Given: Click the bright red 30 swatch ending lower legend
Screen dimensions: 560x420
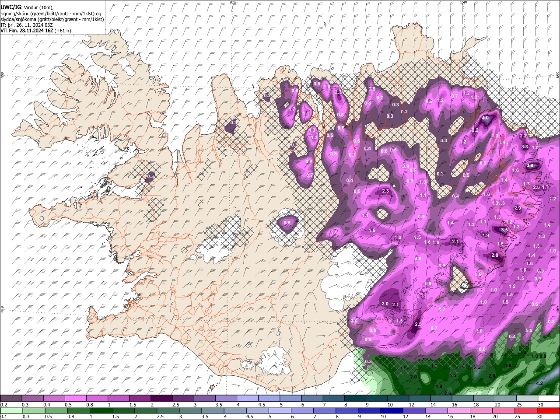Looking at the screenshot, I should [x=549, y=410].
